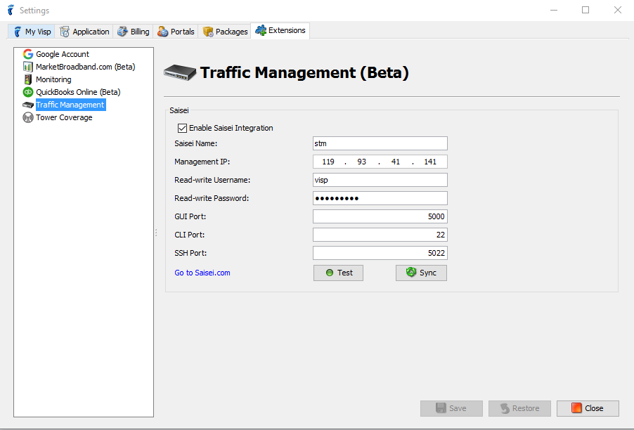Test the Saisei connection
Viewport: 634px width, 430px height.
tap(338, 273)
